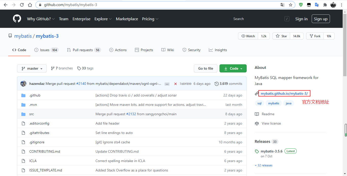Open the Marketplace navigation item
This screenshot has height=176, width=347.
[127, 19]
